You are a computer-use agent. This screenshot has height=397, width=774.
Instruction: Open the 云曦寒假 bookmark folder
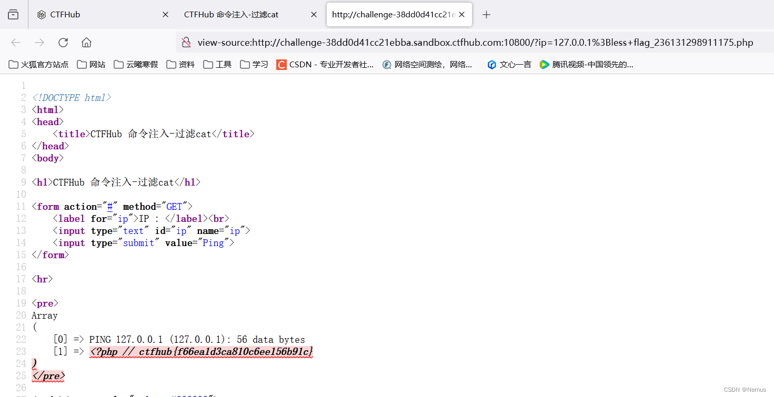(136, 65)
